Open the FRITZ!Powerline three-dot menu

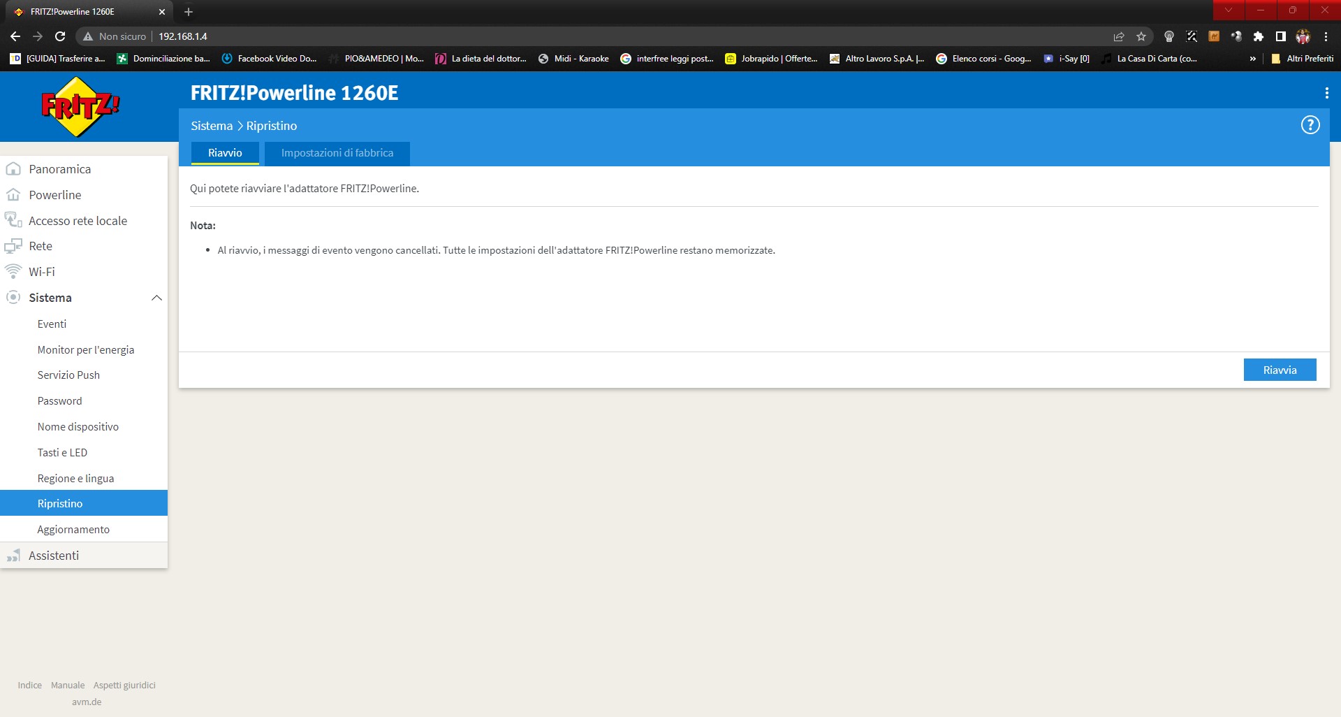point(1326,93)
